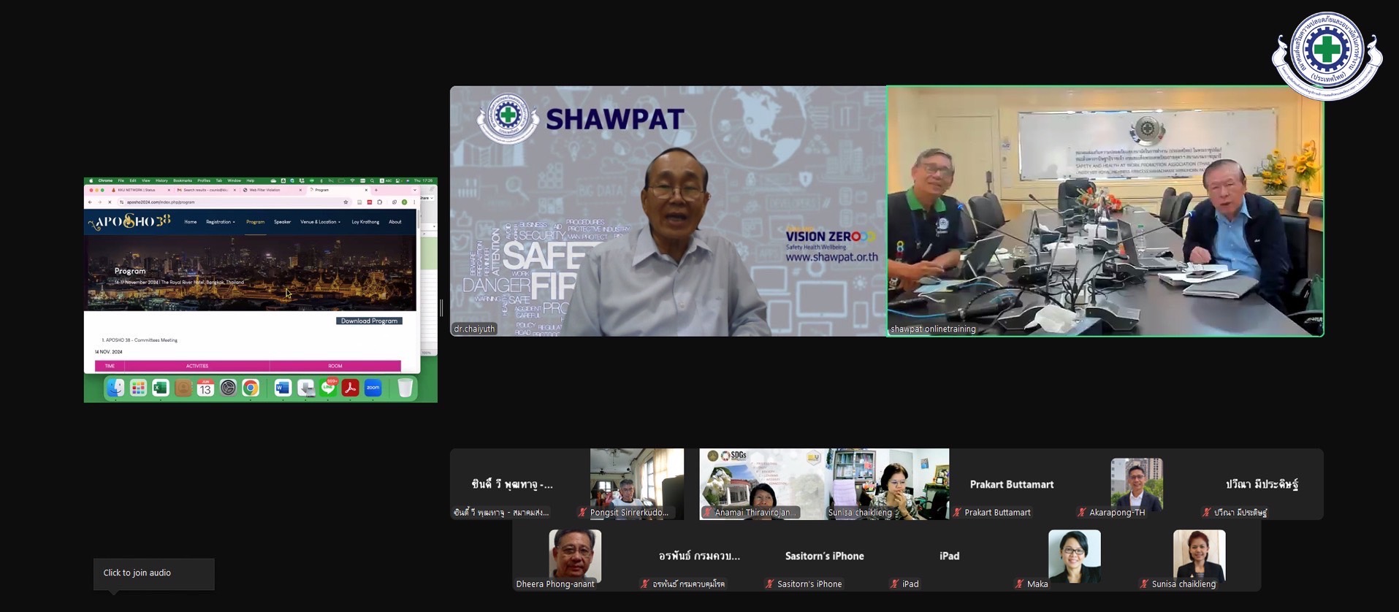Click the muted mic icon beside Maka

coord(1019,584)
